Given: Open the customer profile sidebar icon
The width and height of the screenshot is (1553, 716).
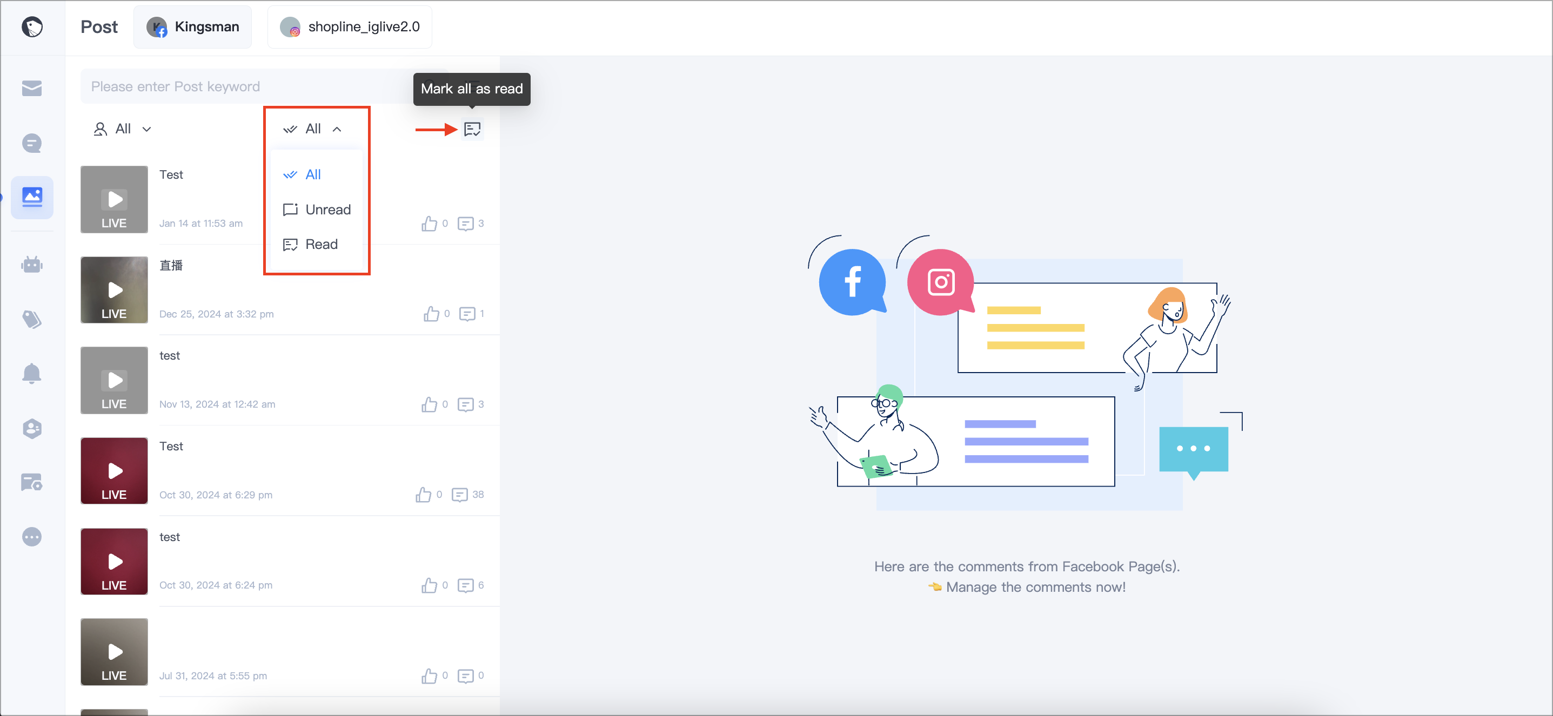Looking at the screenshot, I should 32,428.
